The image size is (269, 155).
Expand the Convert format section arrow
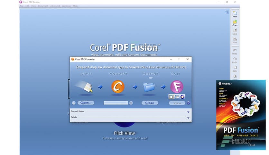188,112
